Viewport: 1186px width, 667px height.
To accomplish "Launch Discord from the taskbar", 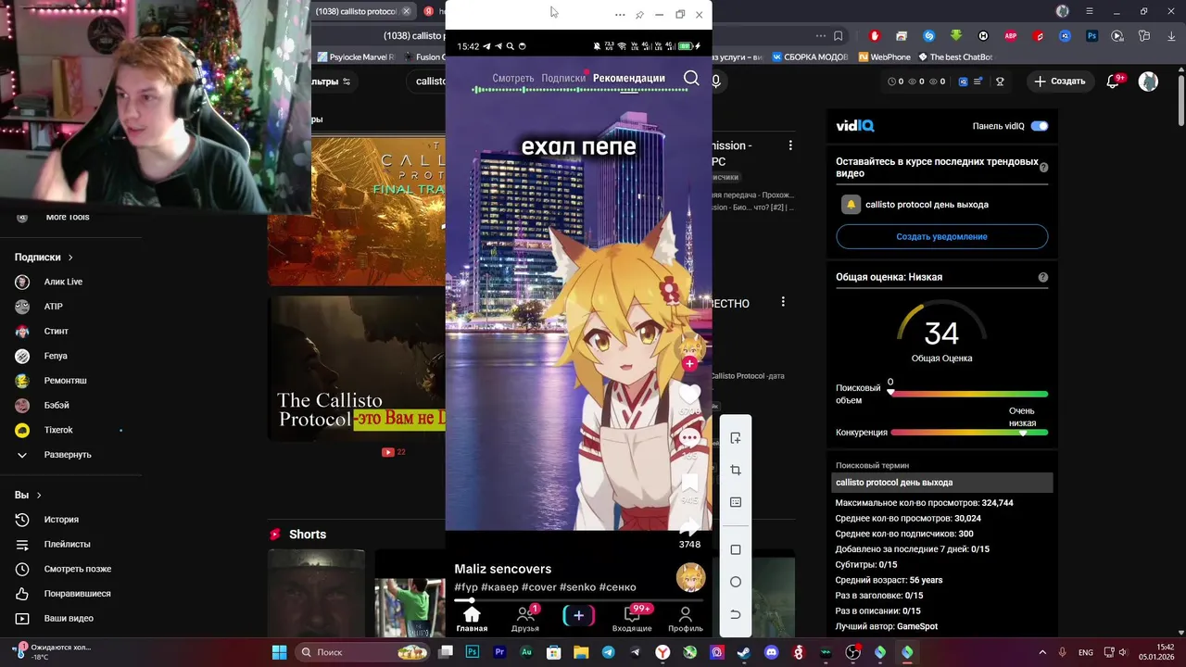I will coord(771,652).
